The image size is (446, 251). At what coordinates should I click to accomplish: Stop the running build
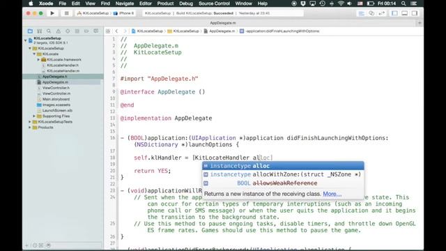[67, 13]
